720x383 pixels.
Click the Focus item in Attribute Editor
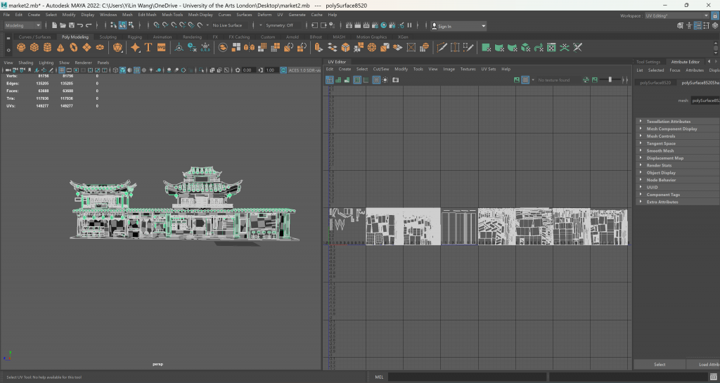tap(674, 70)
